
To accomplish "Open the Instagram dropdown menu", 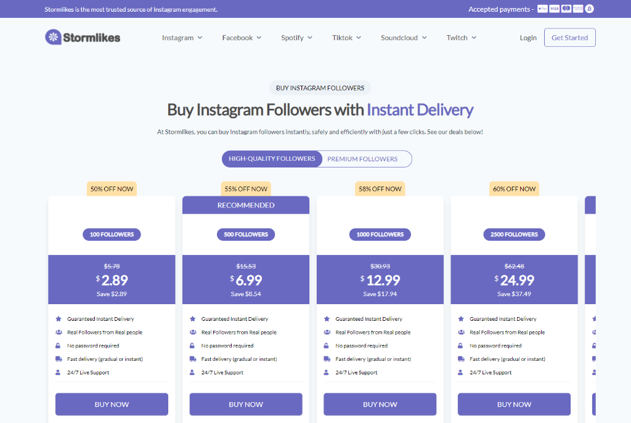I will tap(182, 38).
